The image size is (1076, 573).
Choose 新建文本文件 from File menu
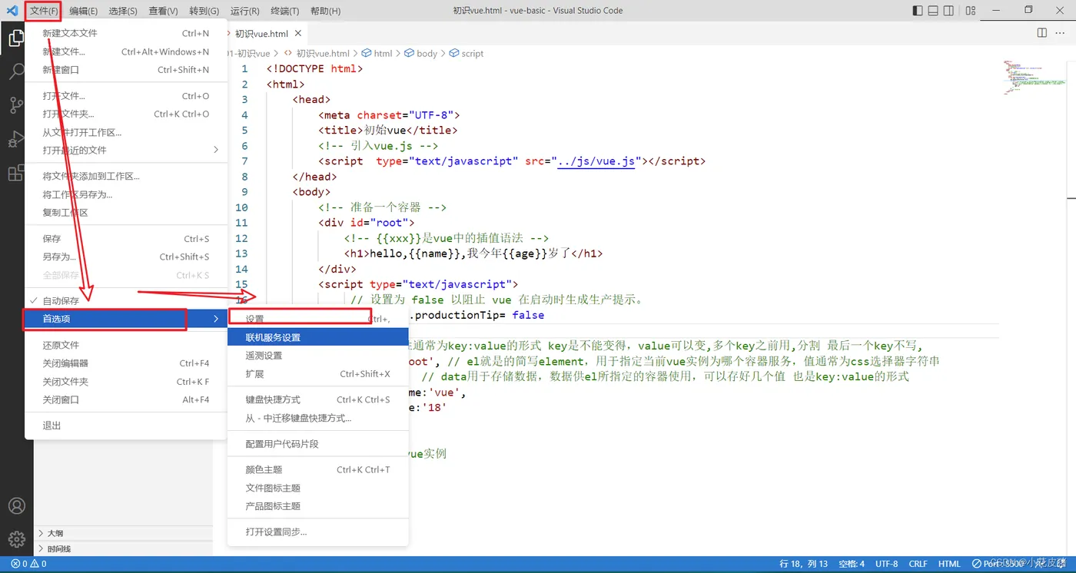tap(126, 33)
